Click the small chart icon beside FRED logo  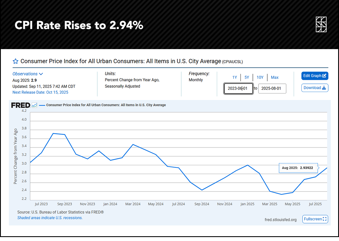(34, 105)
